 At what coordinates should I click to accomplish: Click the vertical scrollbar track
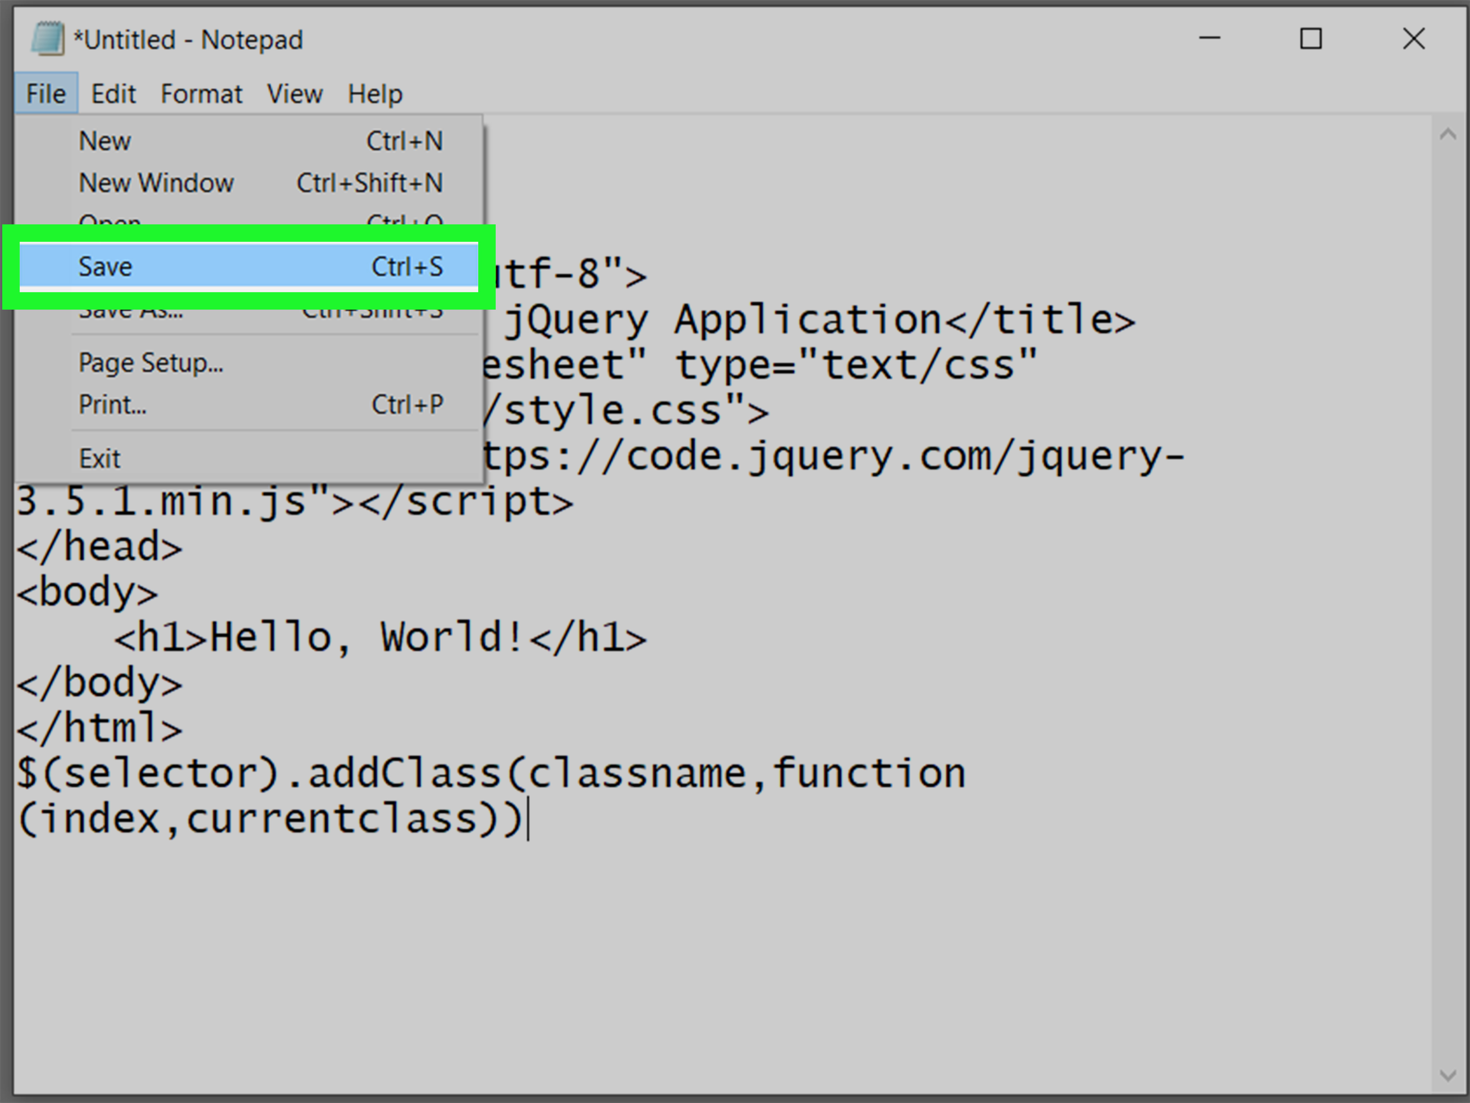(x=1448, y=604)
